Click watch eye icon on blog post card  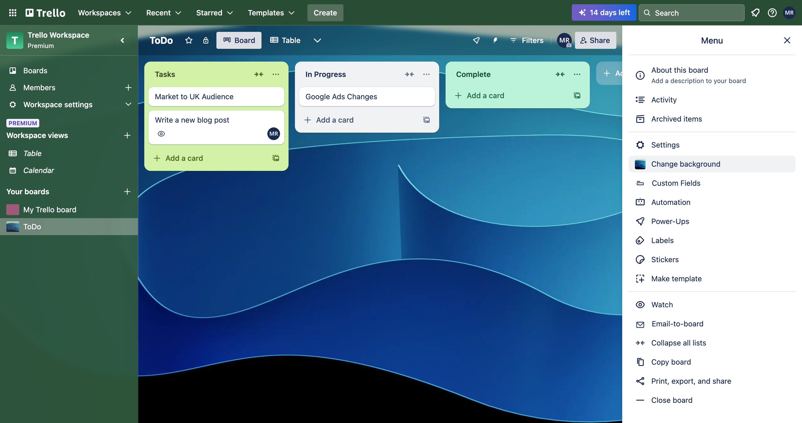pyautogui.click(x=161, y=134)
